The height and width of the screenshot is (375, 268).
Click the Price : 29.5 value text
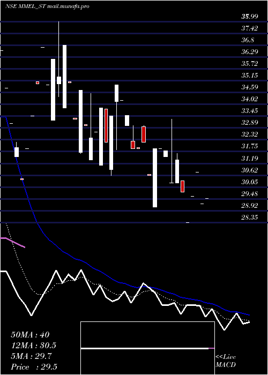pos(34,367)
